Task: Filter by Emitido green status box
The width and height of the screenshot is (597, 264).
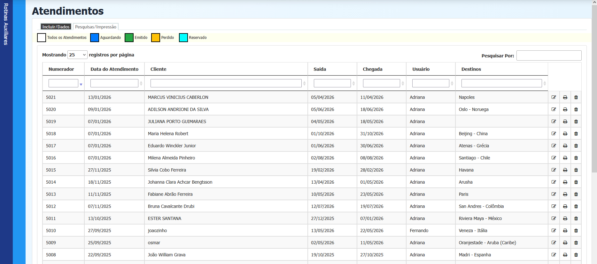Action: 129,38
